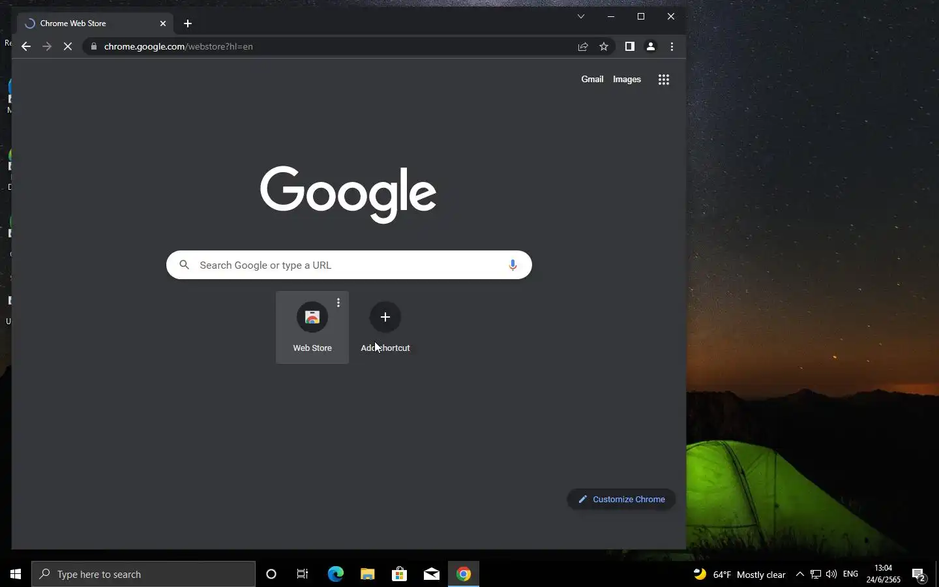Open Web Store shortcut options menu

tap(338, 303)
